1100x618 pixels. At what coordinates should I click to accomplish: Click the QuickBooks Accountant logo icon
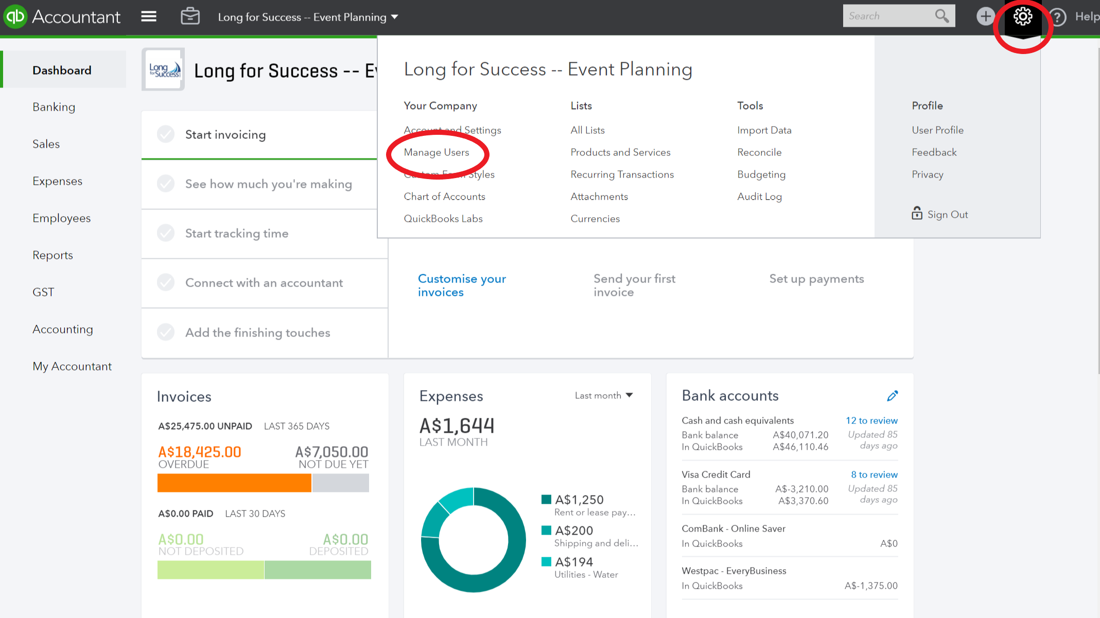[x=15, y=16]
